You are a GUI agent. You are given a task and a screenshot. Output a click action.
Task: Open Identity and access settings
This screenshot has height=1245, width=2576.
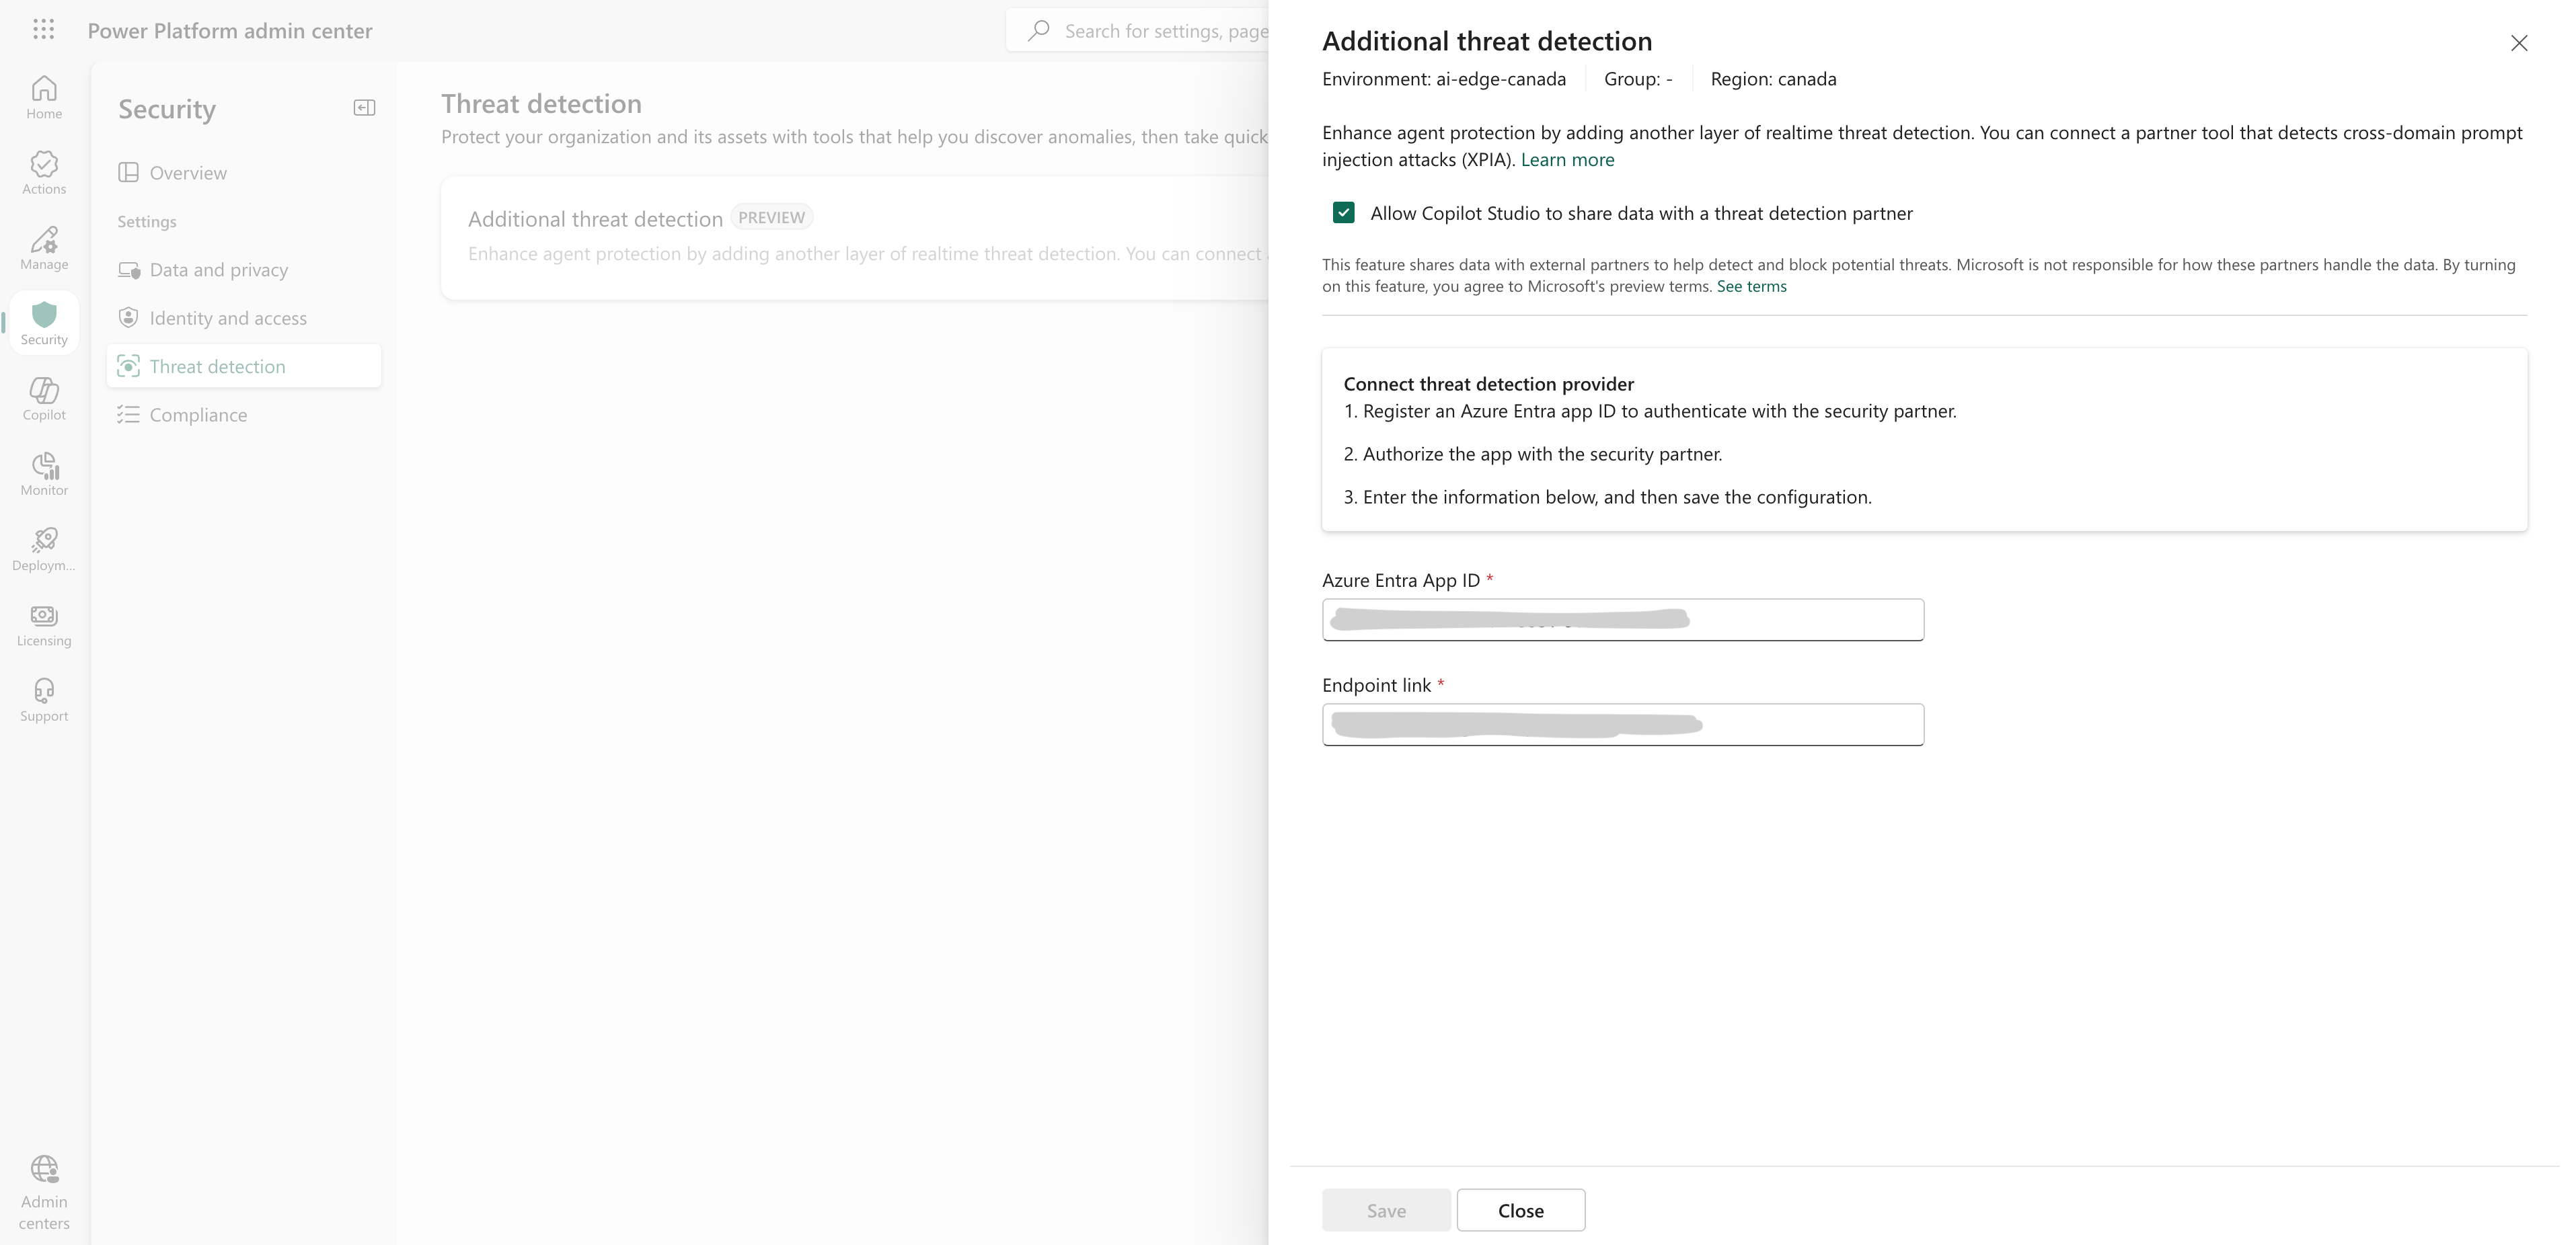(x=228, y=318)
